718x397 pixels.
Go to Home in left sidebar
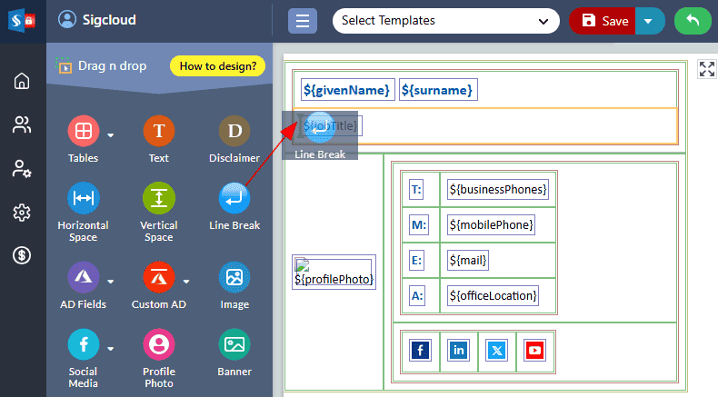tap(22, 82)
